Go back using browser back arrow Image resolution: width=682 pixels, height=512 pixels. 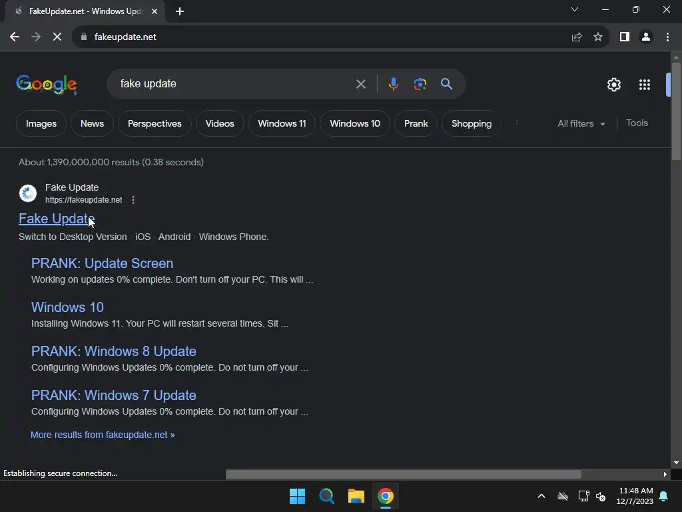click(15, 37)
